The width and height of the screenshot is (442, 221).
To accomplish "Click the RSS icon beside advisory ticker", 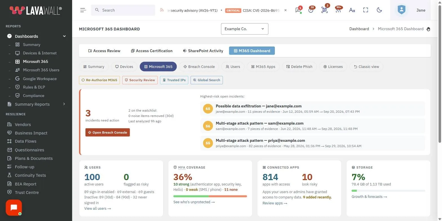I will (162, 10).
